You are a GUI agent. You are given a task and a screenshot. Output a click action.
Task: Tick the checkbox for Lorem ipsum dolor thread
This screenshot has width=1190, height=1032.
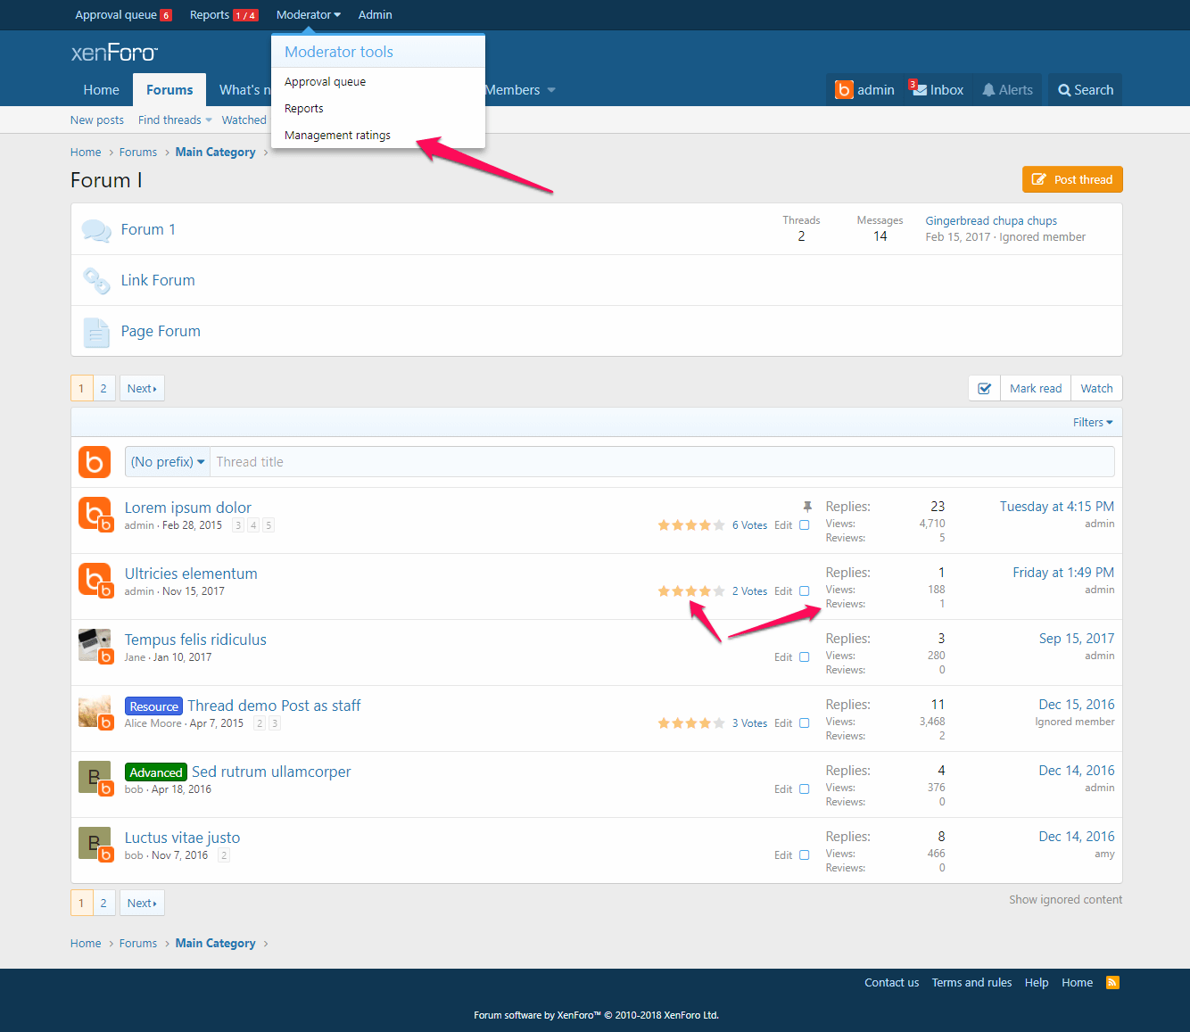pos(804,525)
